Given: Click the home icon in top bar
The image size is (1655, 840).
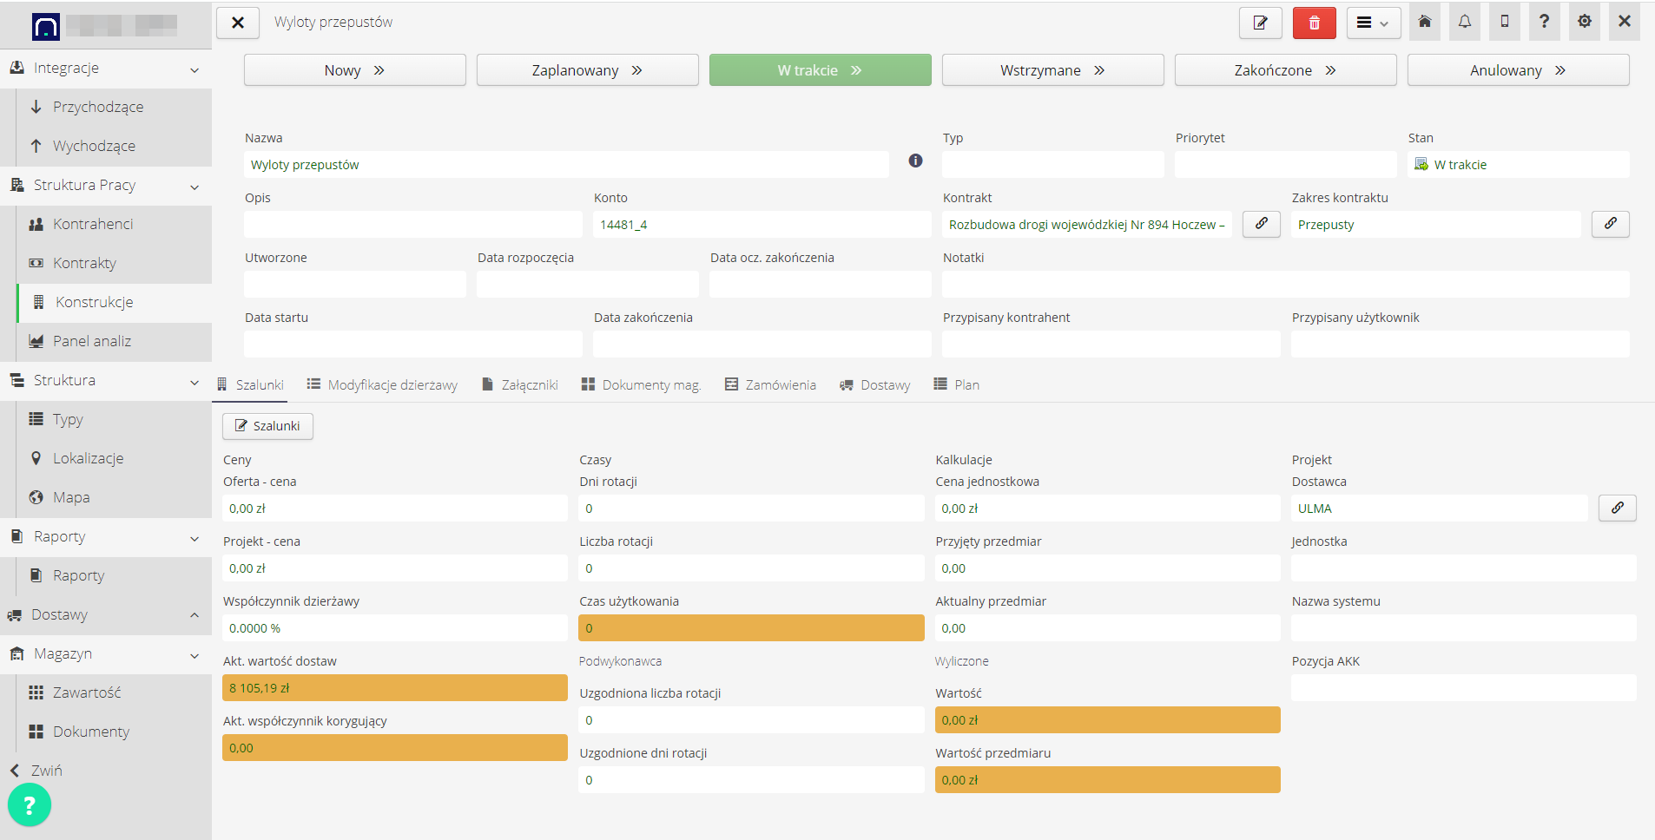Looking at the screenshot, I should click(x=1425, y=22).
